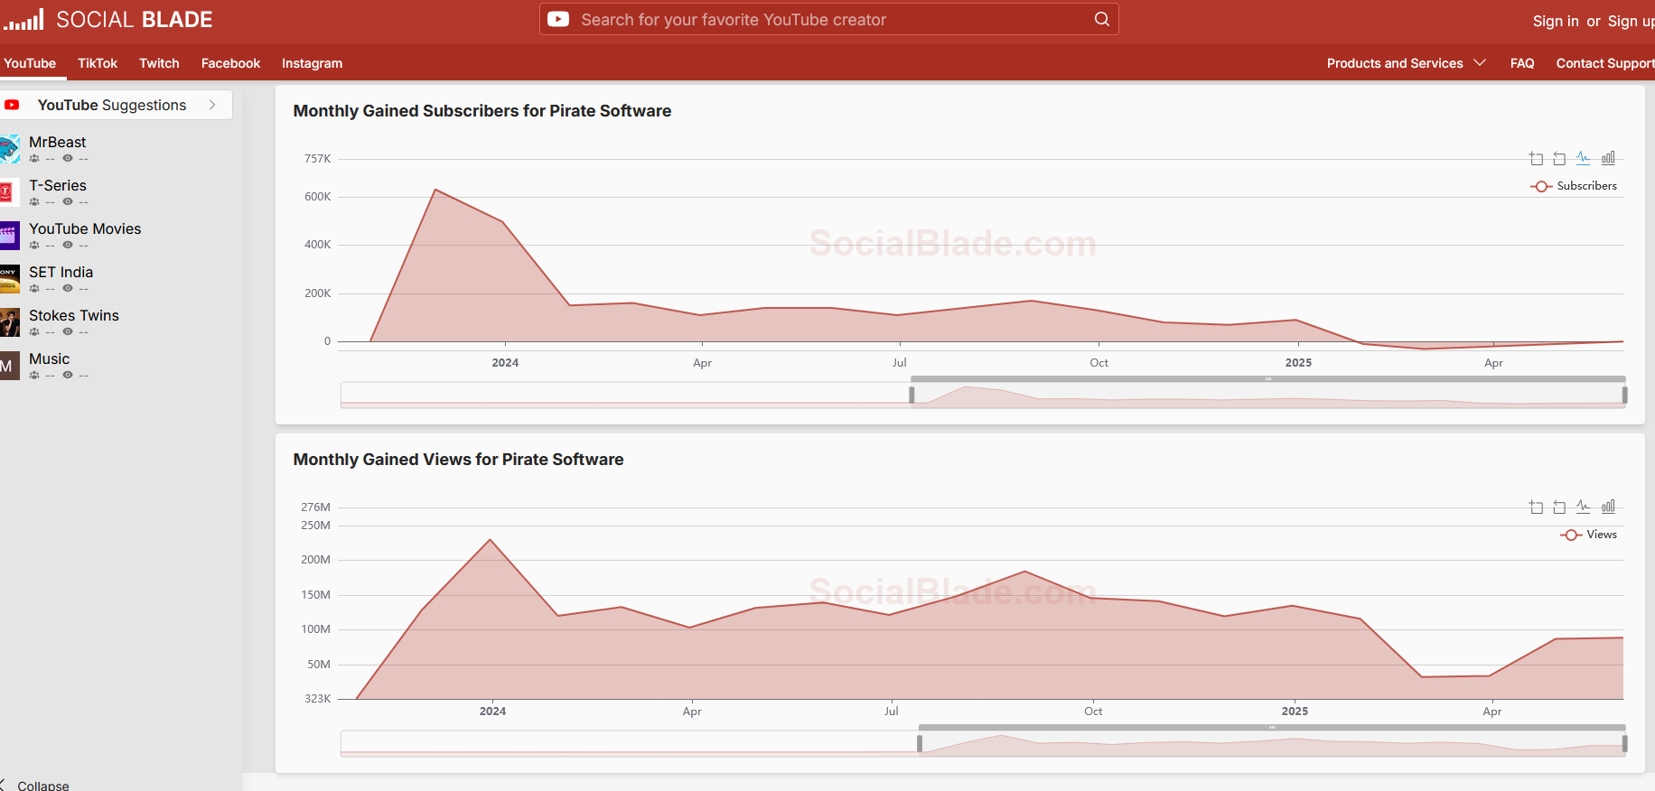This screenshot has height=791, width=1655.
Task: Open MrBeast suggestion
Action: [x=58, y=142]
